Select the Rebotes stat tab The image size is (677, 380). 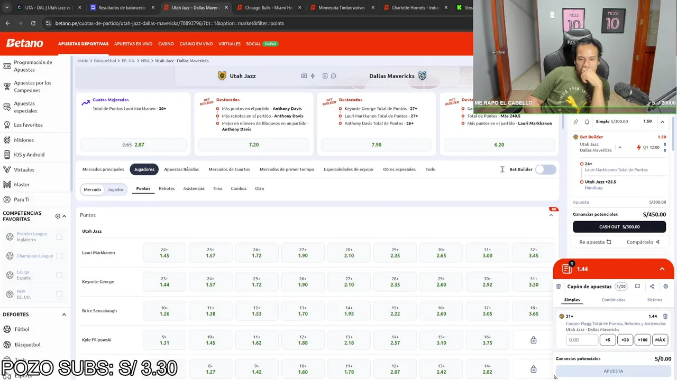(x=167, y=188)
